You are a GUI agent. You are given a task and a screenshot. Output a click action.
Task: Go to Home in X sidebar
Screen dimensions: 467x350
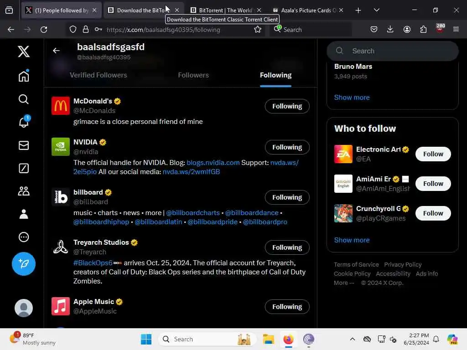24,76
